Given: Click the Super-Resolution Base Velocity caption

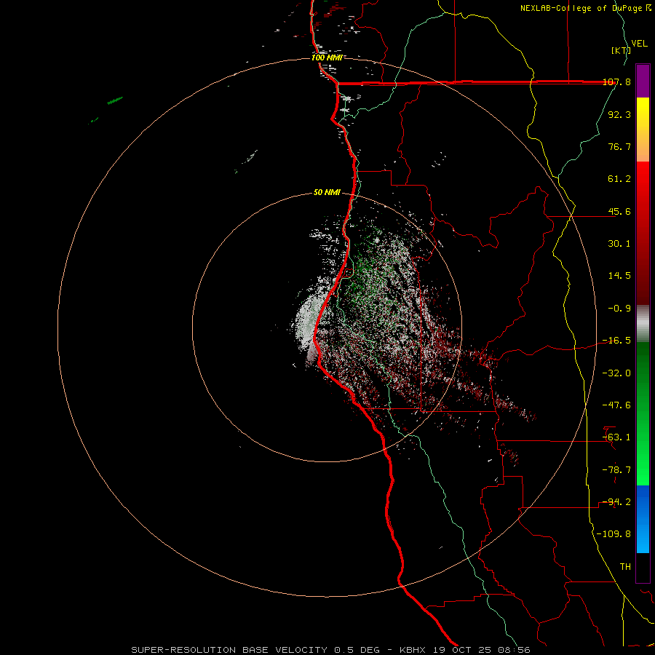Looking at the screenshot, I should [331, 650].
